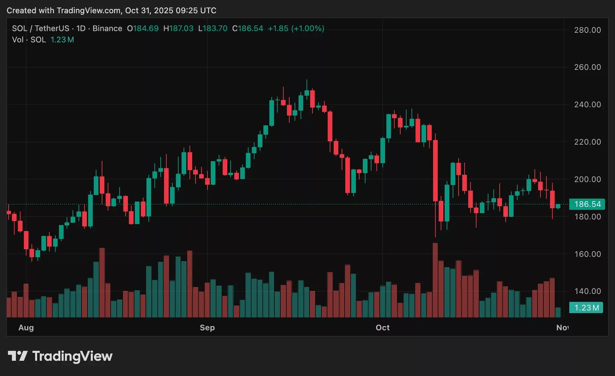Click the close price value 186.54 in legend
Screen dimensions: 615x376
tap(250, 28)
